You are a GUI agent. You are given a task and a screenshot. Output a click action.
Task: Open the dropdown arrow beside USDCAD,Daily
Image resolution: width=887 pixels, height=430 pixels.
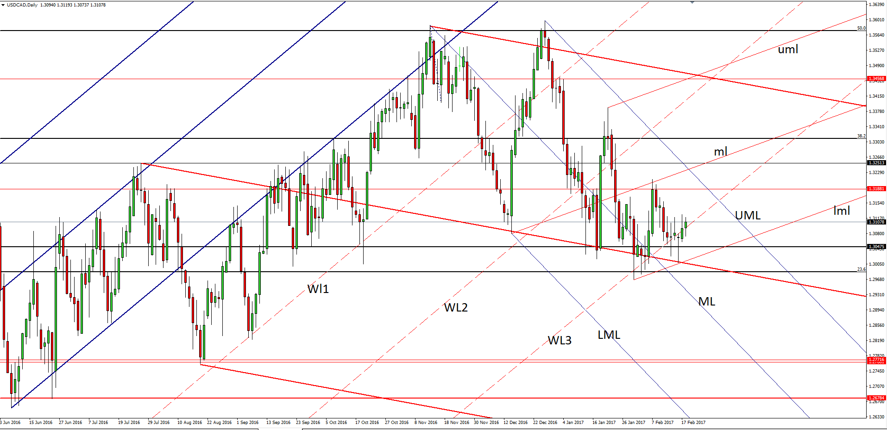point(3,5)
